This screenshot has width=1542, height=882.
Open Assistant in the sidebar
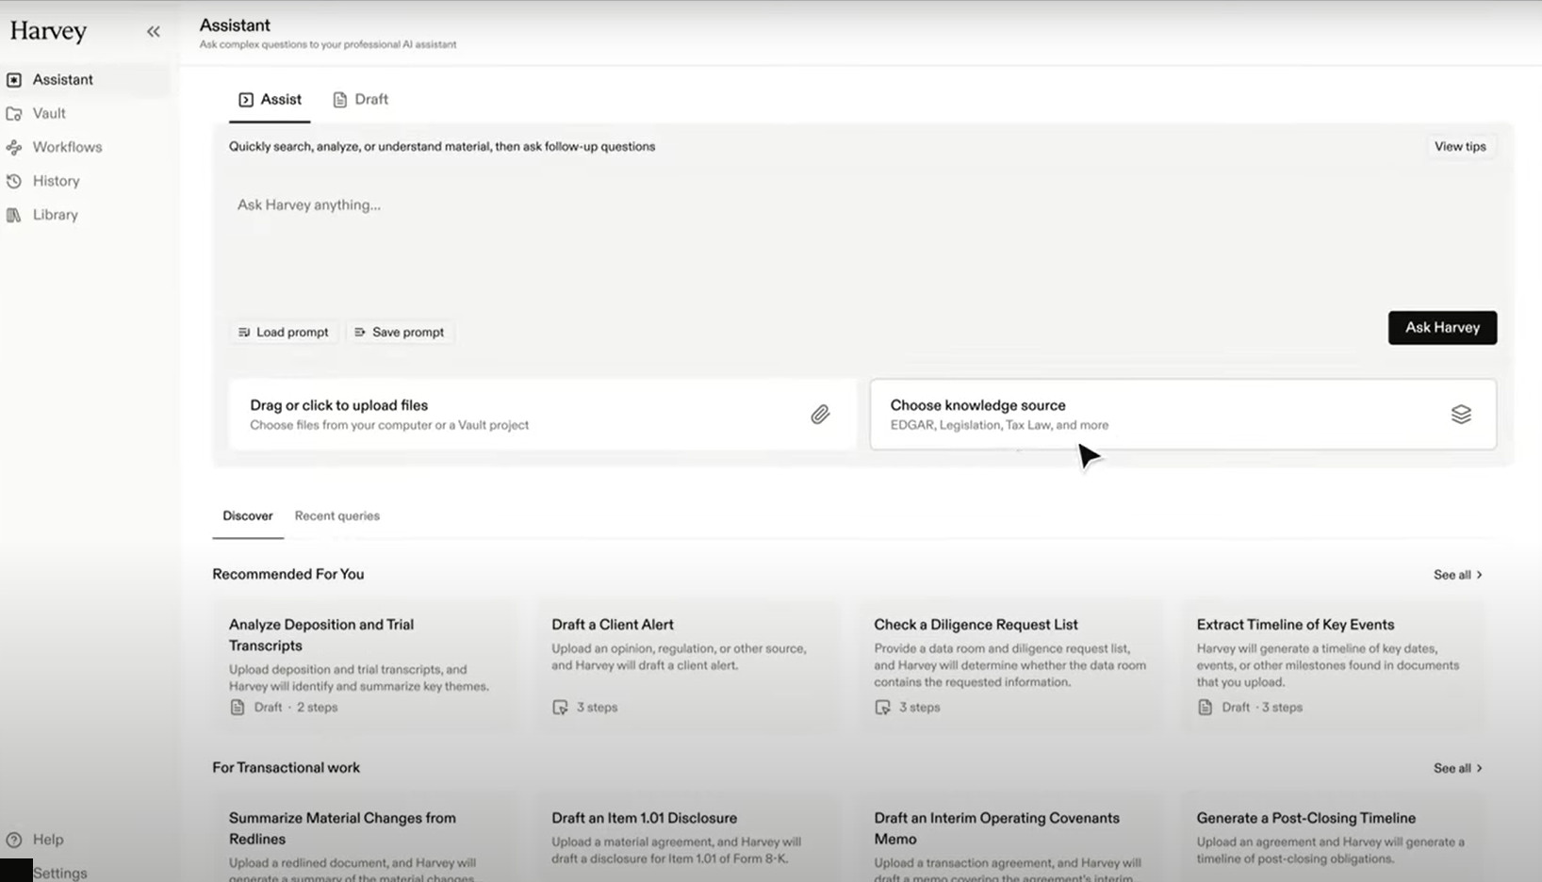(x=86, y=80)
